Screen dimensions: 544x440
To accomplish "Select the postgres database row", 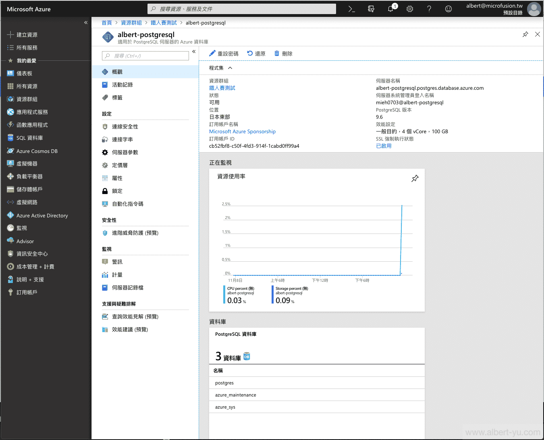I will coord(317,383).
